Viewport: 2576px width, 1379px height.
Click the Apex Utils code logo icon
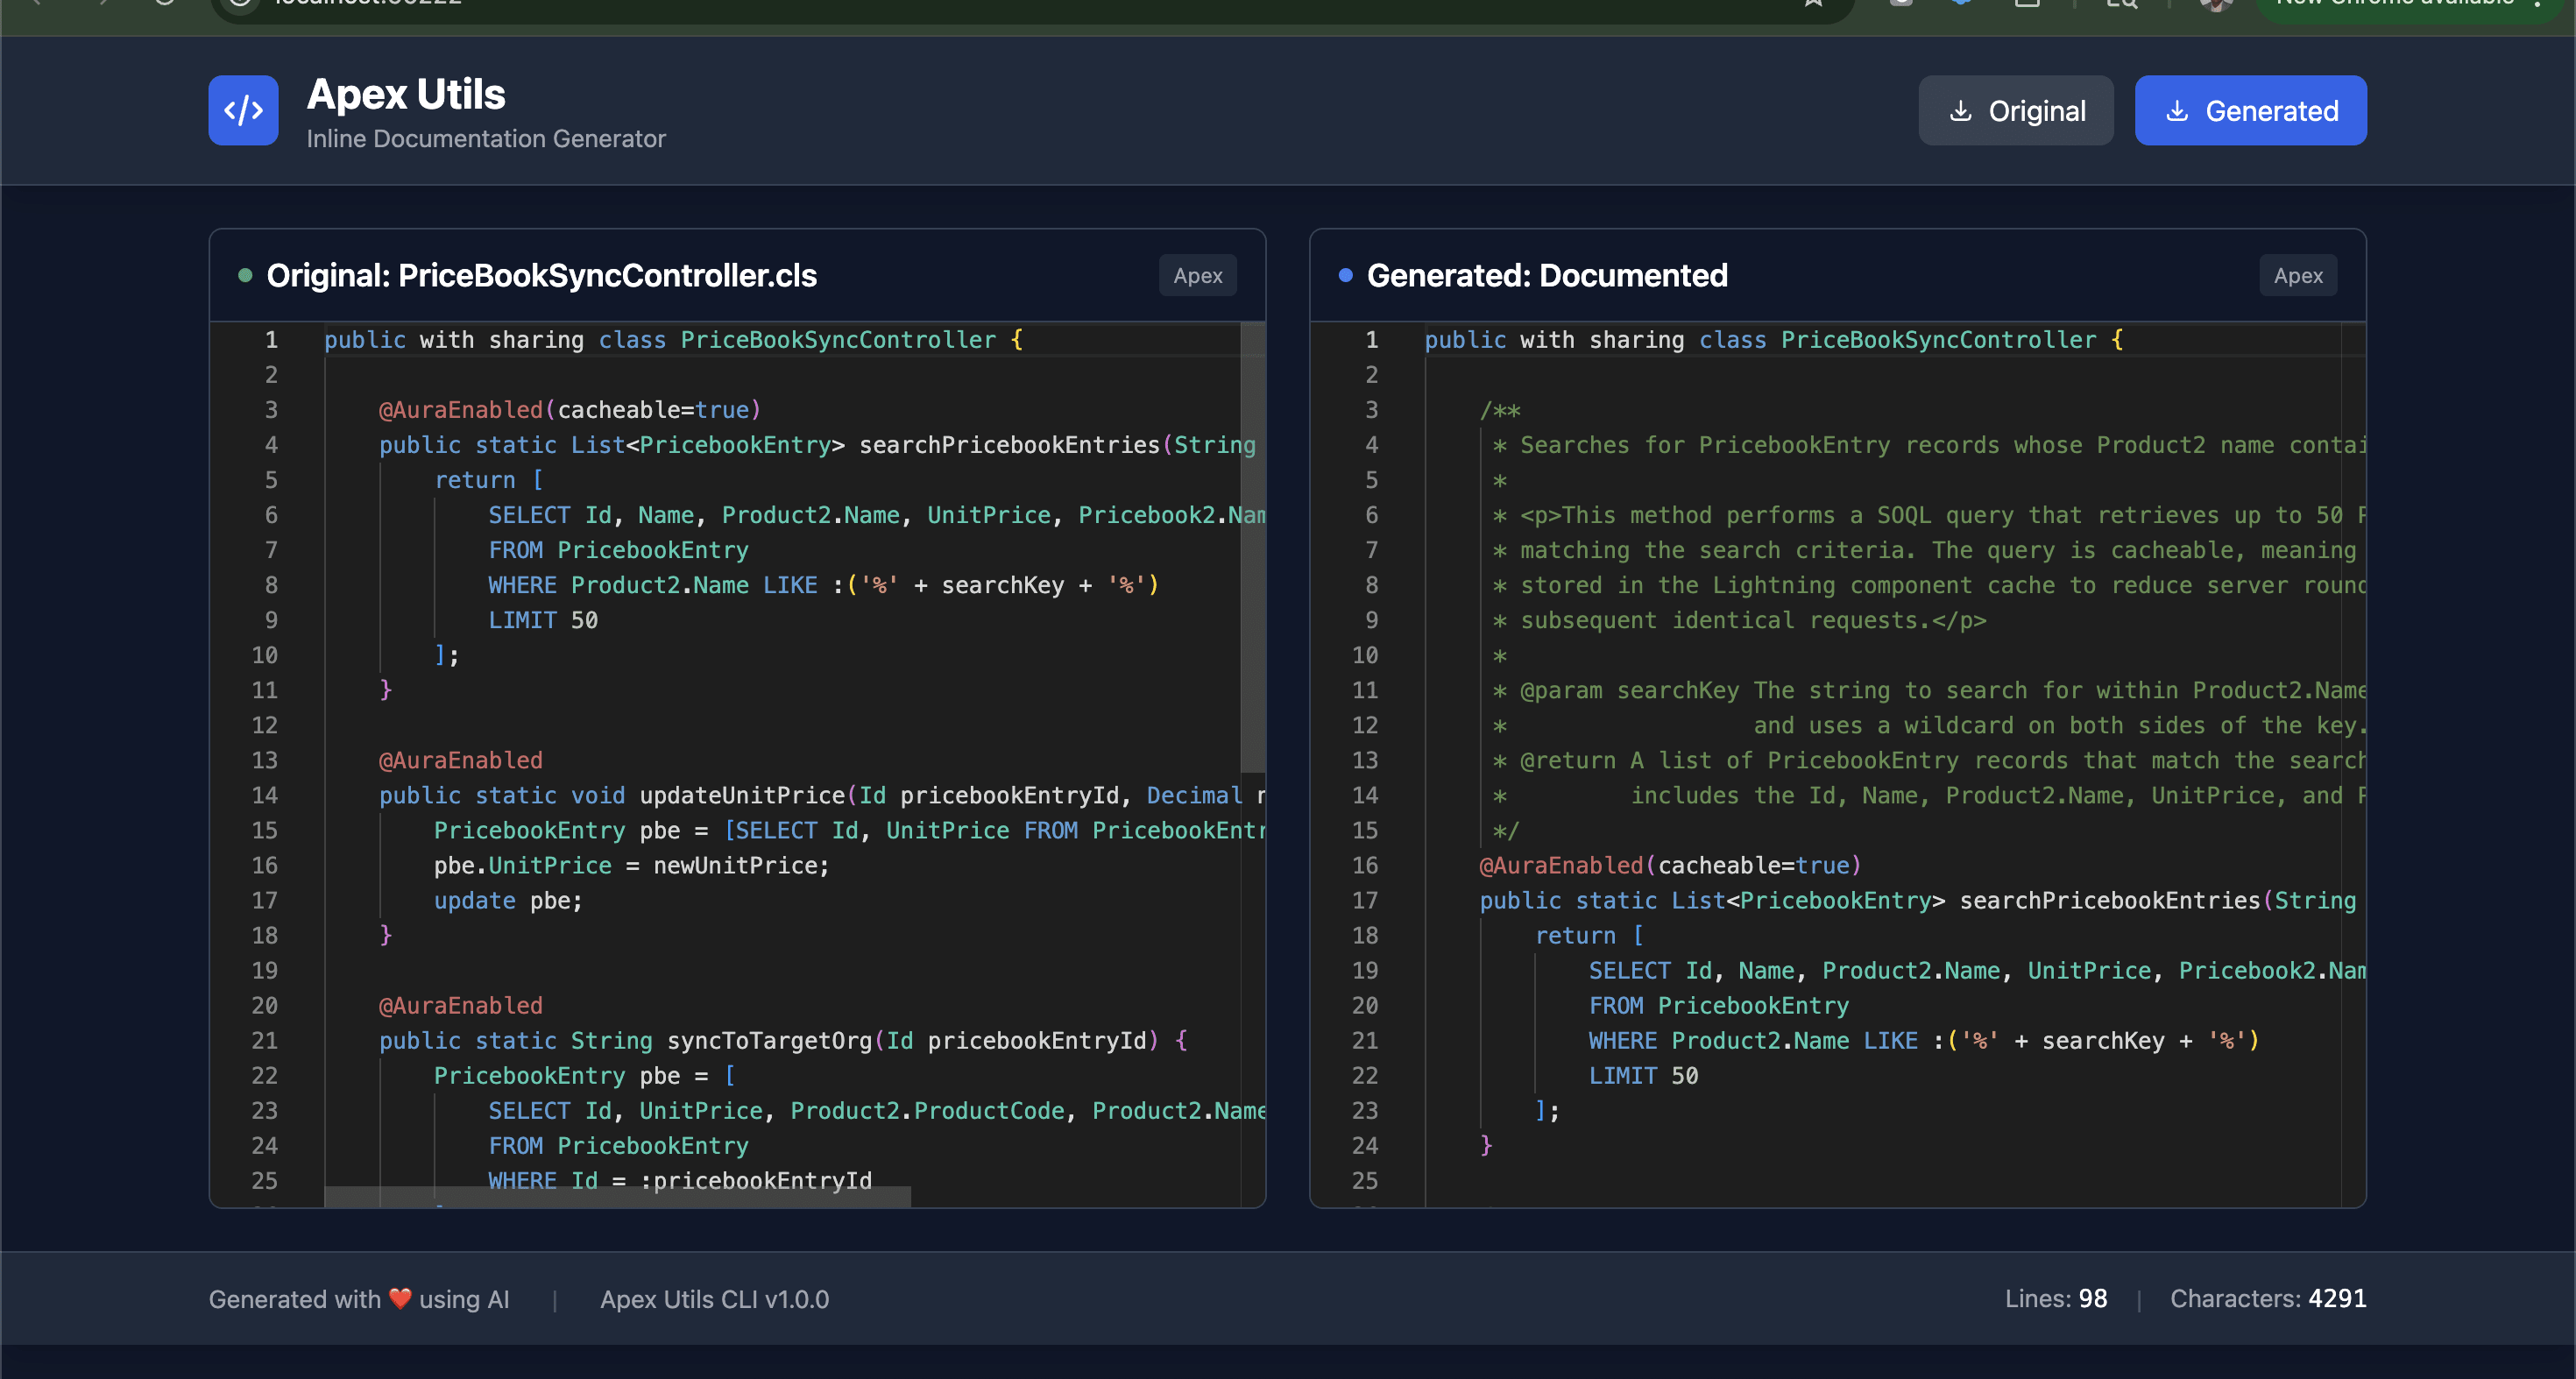243,110
